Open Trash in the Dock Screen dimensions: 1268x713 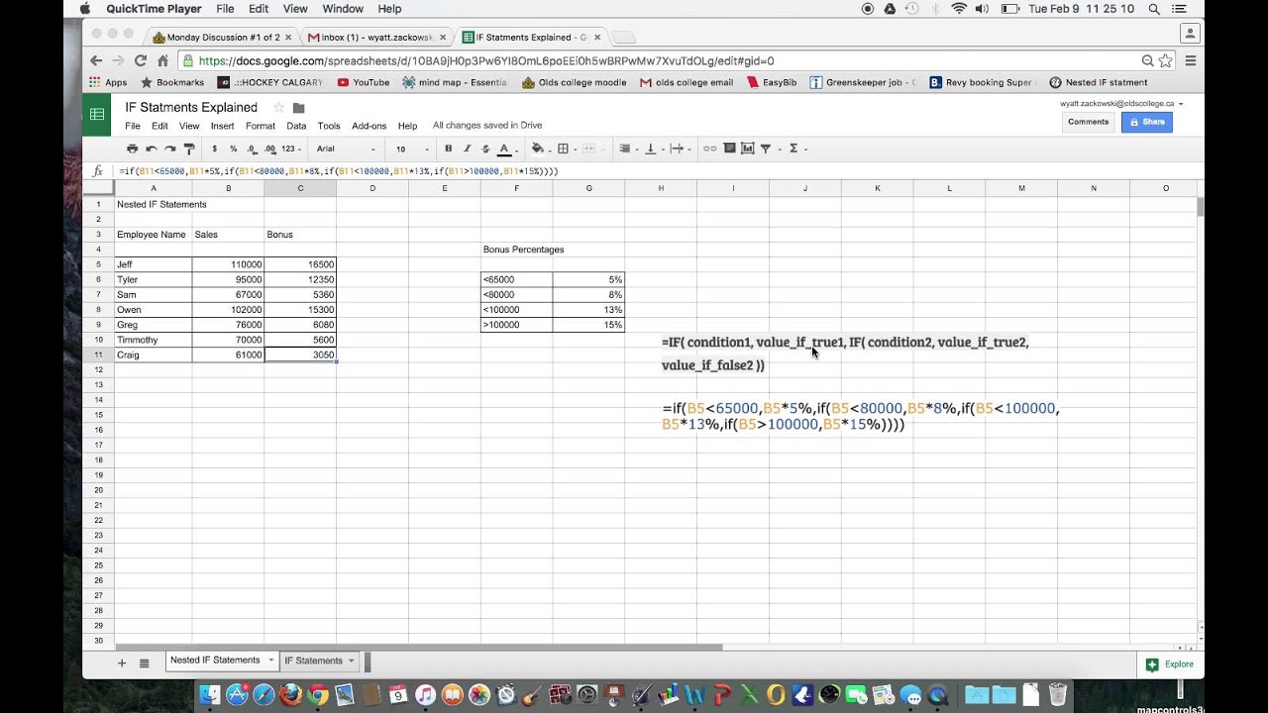pyautogui.click(x=1057, y=695)
